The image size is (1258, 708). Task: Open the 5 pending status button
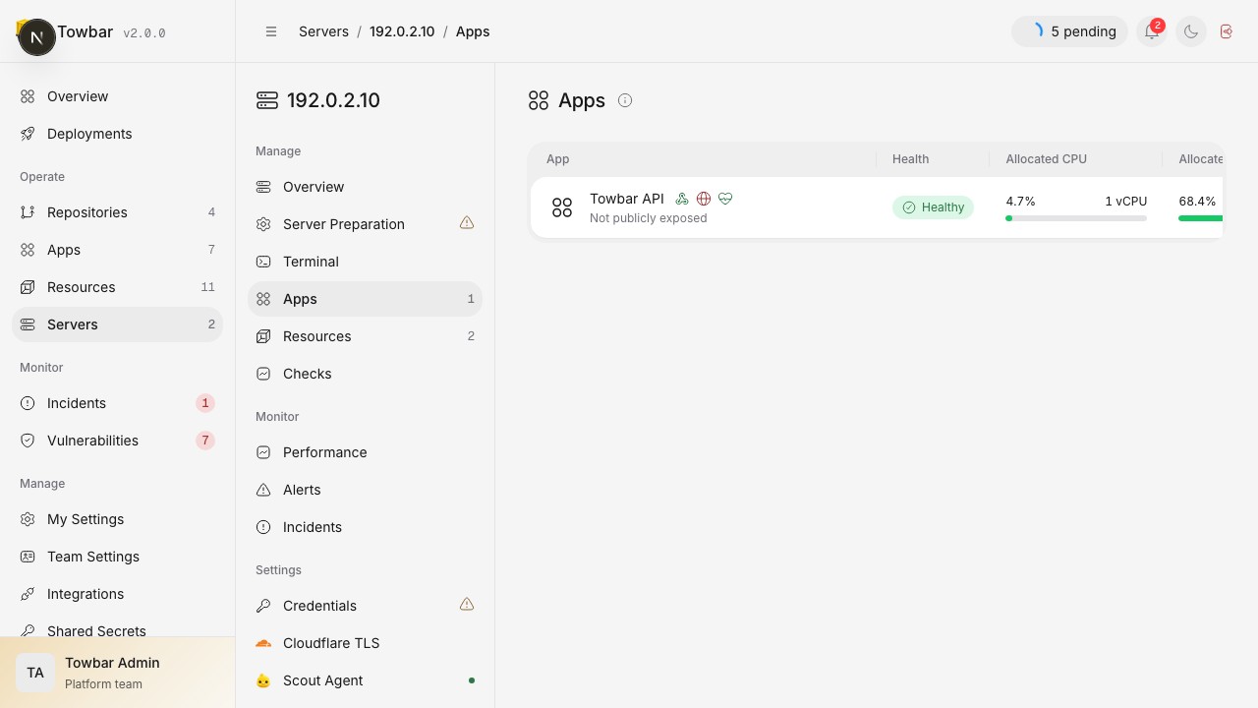point(1069,31)
